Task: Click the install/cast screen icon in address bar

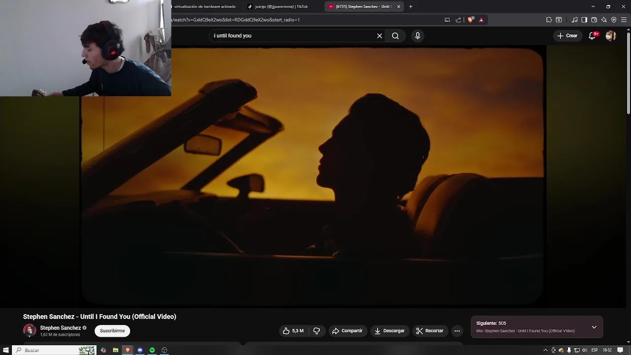Action: click(x=447, y=20)
